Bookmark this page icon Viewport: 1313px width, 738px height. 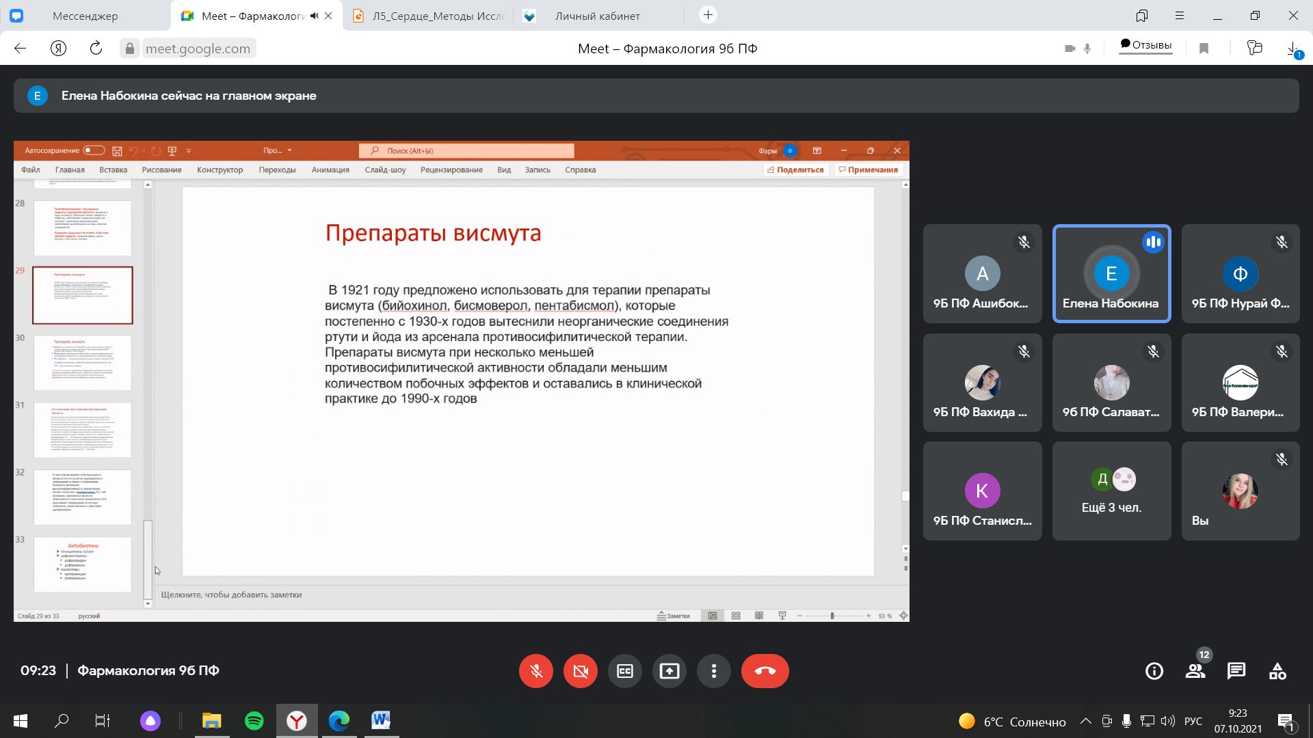[1204, 49]
